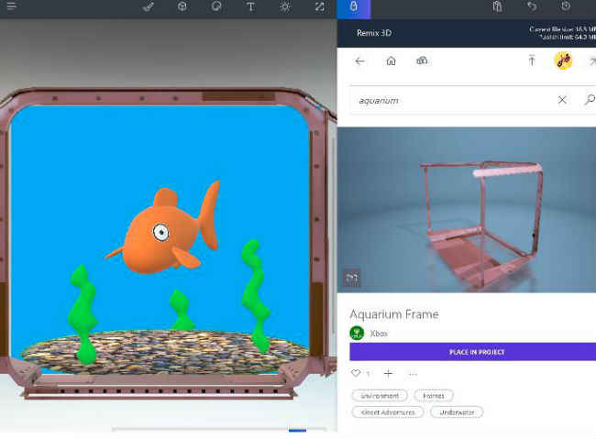The width and height of the screenshot is (596, 439).
Task: Open the user profile avatar
Action: click(x=563, y=60)
